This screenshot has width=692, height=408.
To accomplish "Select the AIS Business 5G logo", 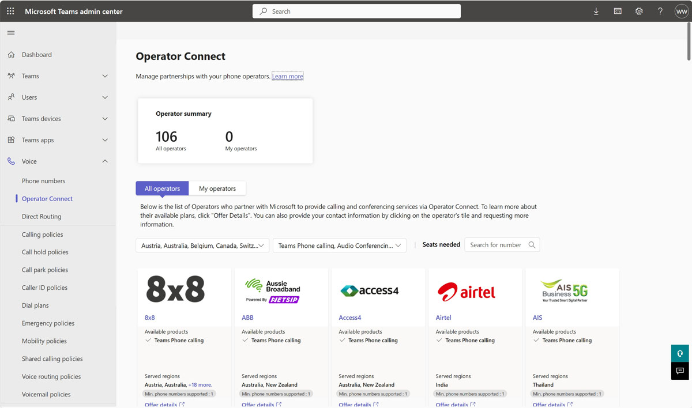I will pos(564,290).
